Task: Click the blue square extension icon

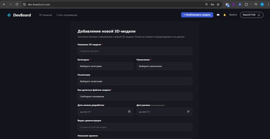Action: tap(240, 5)
